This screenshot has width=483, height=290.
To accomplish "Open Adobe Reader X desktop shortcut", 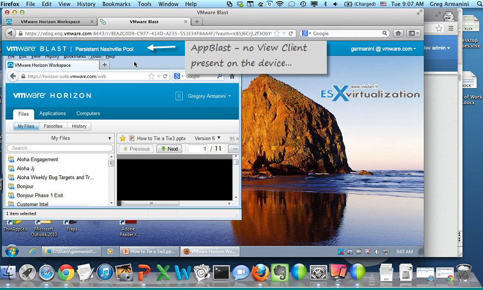I will (128, 228).
